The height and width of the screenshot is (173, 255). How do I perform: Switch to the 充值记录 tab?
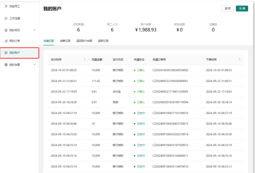pos(48,41)
